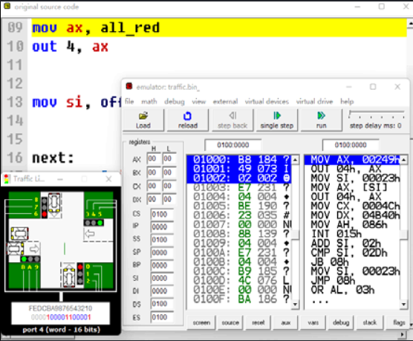Click the SS register field
Image resolution: width=413 pixels, height=341 pixels.
coord(162,239)
